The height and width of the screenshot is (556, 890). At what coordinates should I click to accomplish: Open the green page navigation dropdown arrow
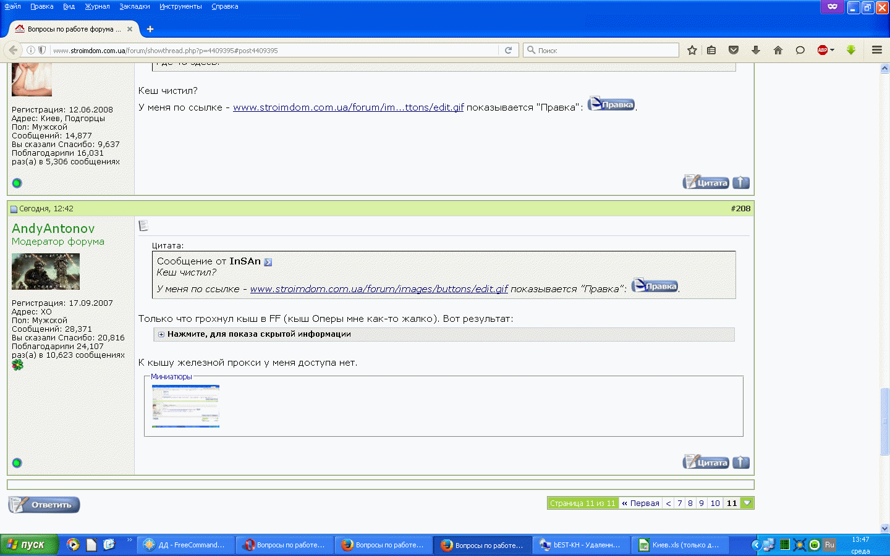(x=747, y=503)
